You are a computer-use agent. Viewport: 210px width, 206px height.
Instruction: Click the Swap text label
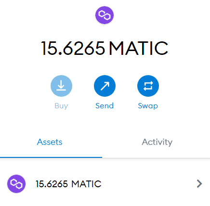pyautogui.click(x=148, y=106)
